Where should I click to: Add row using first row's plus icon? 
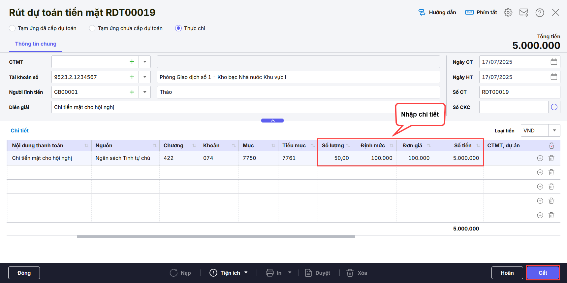540,158
